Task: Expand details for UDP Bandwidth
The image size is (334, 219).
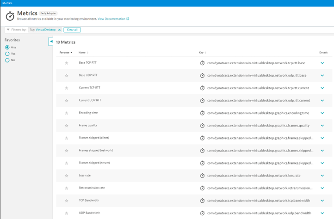Action: coord(322,213)
